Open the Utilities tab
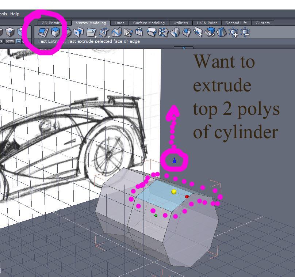This screenshot has width=295, height=277. [x=181, y=23]
